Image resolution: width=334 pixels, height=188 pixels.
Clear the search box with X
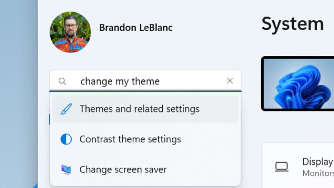230,81
